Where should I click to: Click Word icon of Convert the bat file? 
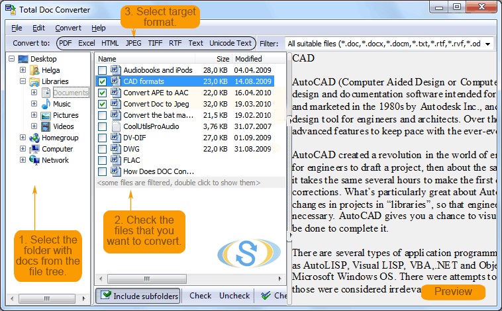(115, 115)
